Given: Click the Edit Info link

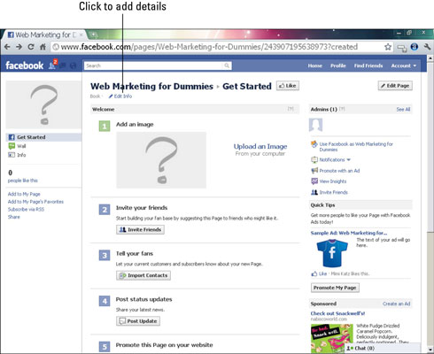Looking at the screenshot, I should pyautogui.click(x=120, y=96).
